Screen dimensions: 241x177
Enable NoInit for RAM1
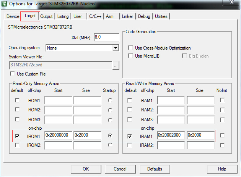pyautogui.click(x=222, y=100)
